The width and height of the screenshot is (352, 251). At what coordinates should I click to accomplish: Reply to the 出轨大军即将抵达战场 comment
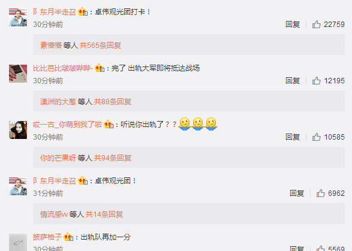[x=293, y=80]
